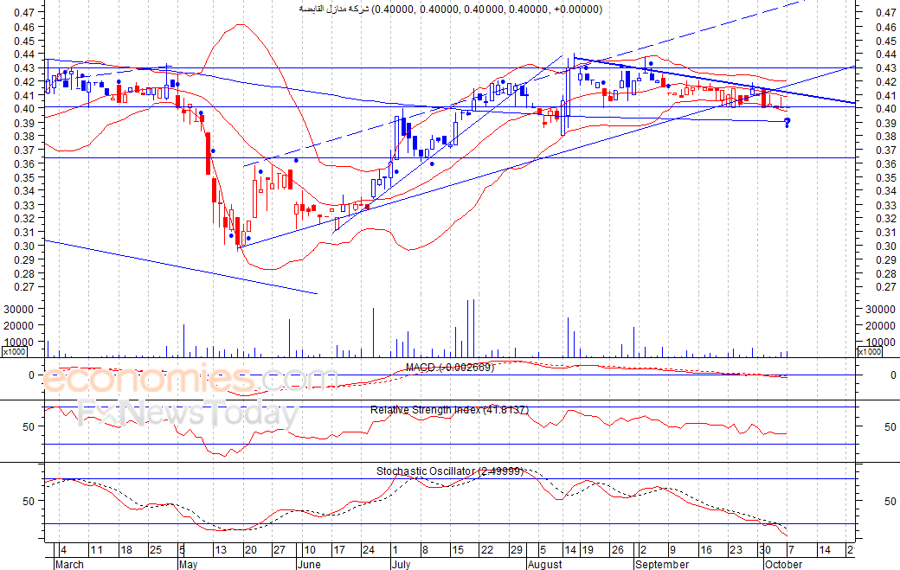This screenshot has width=900, height=570.
Task: Click date label 19 in August
Action: click(x=587, y=550)
